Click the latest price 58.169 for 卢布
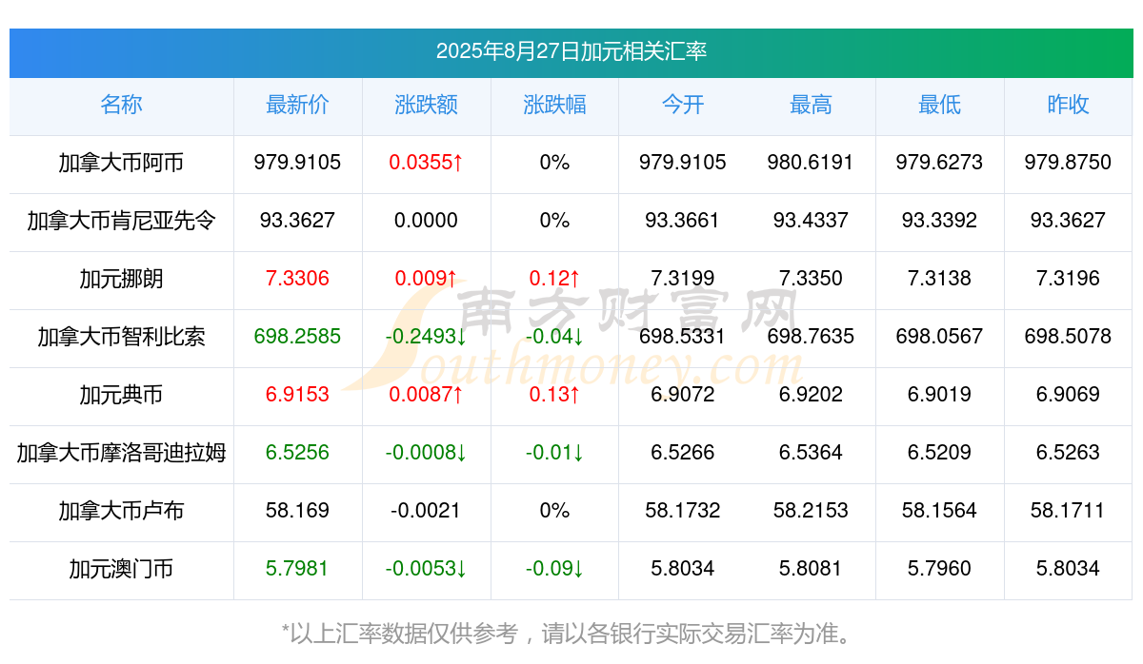Image resolution: width=1143 pixels, height=664 pixels. point(297,511)
